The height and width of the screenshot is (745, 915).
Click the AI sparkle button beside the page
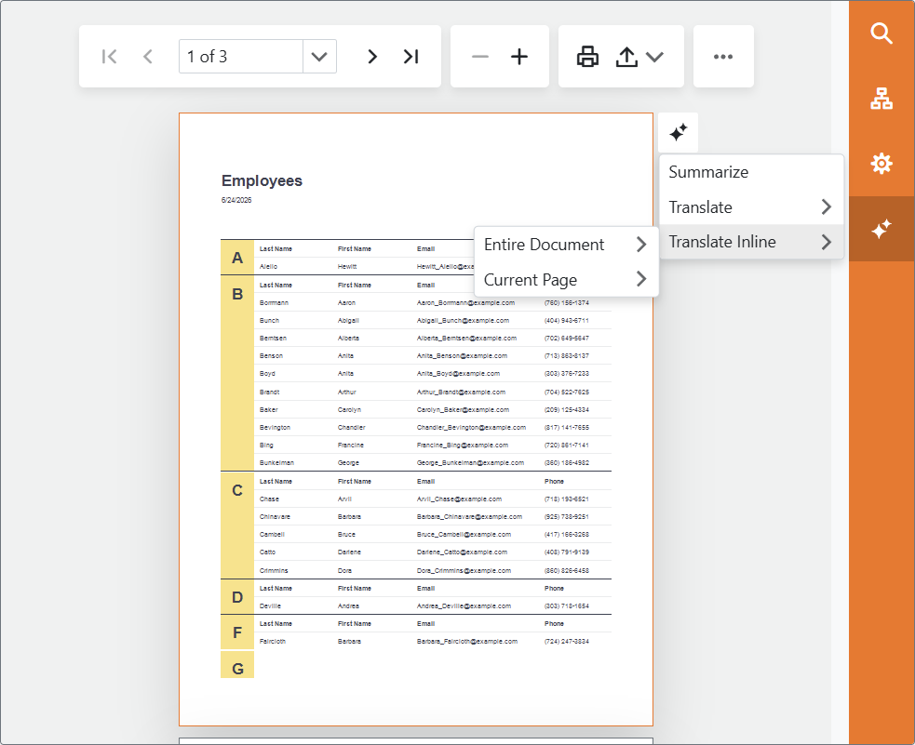tap(678, 132)
